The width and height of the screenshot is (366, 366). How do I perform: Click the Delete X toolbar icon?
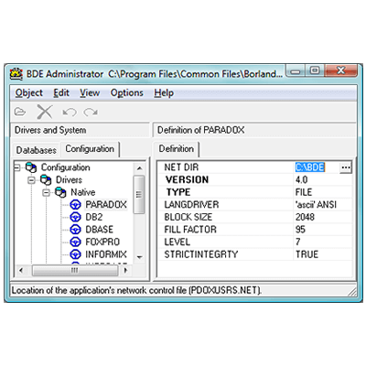pos(45,112)
